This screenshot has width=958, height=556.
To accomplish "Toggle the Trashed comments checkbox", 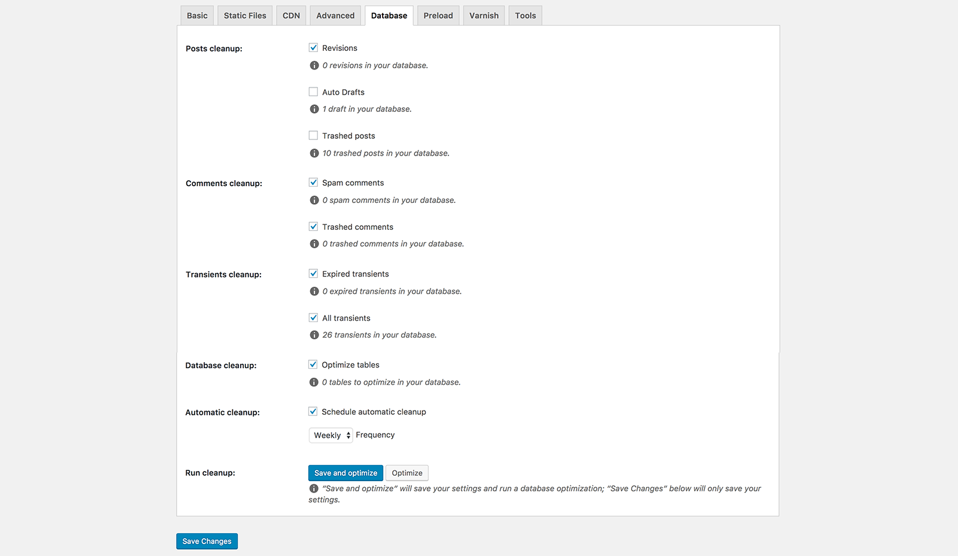I will click(313, 226).
